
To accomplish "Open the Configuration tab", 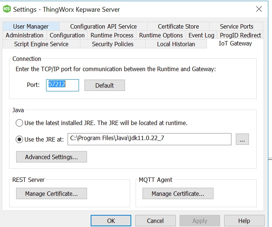I will 67,35.
